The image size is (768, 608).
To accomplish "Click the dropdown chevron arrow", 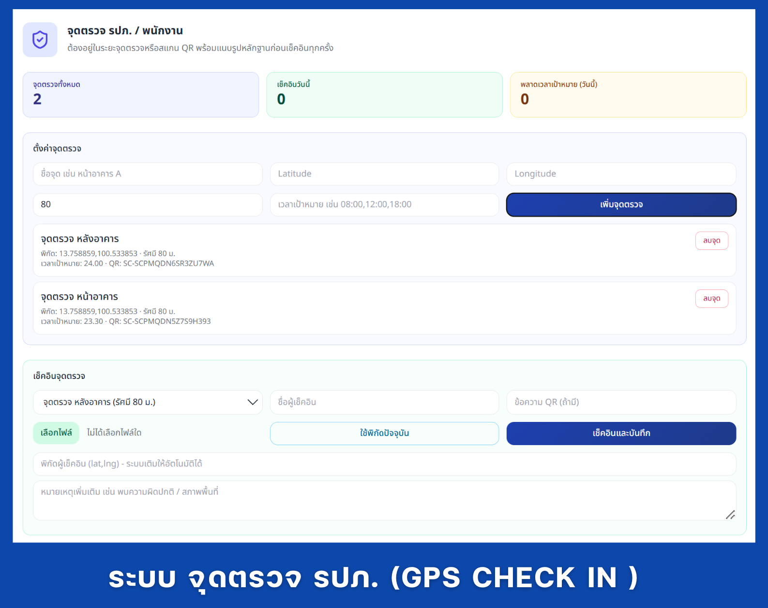I will click(x=252, y=402).
